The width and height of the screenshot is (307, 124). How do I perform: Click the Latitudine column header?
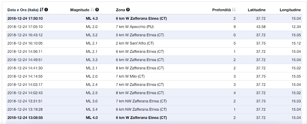click(x=257, y=10)
